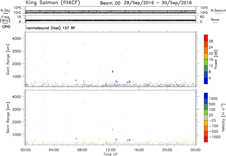
Task: Click the 'Velocity [m s-1]' colorbar label
Action: tap(223, 117)
